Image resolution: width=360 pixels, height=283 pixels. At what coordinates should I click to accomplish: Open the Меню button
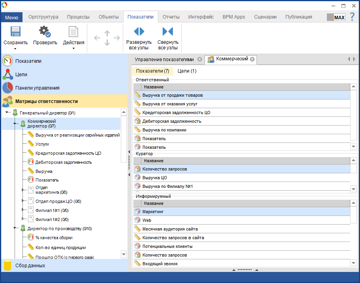[x=12, y=17]
